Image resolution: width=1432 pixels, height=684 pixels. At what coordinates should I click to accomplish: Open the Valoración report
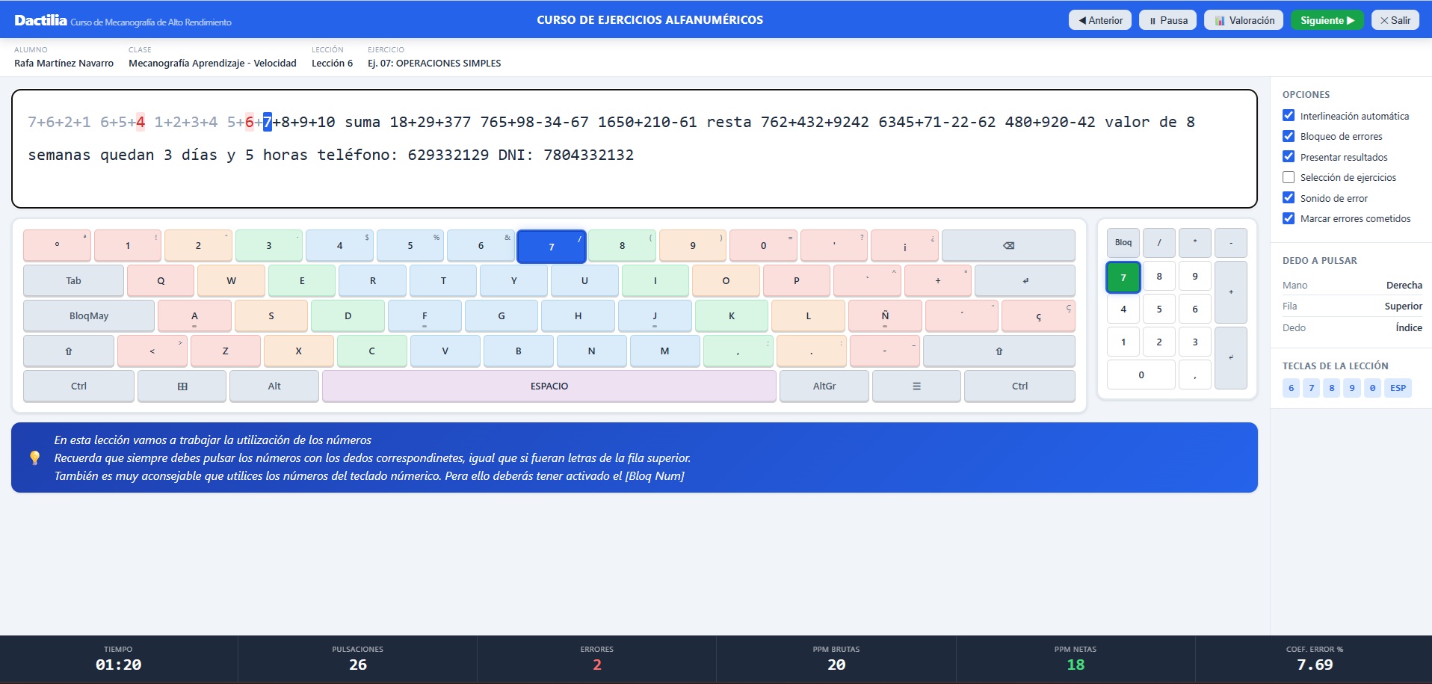click(1244, 20)
